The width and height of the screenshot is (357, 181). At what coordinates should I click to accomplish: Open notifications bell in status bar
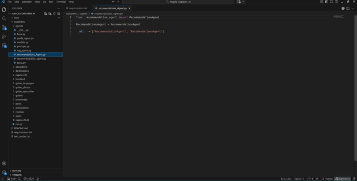(354, 179)
